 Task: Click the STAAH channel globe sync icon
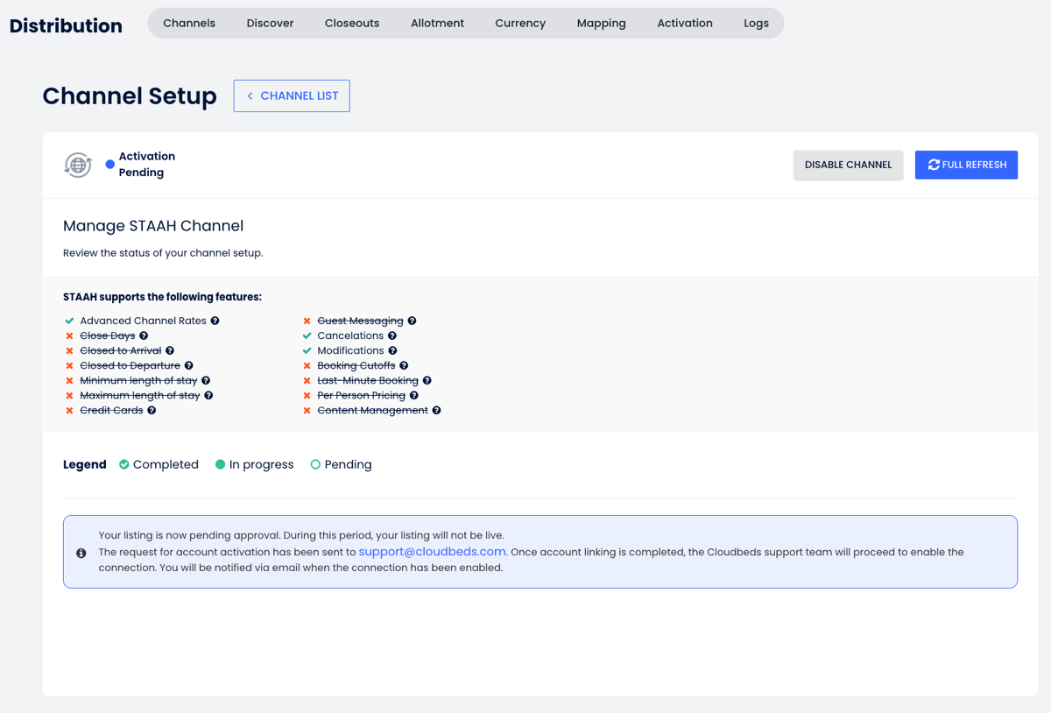tap(78, 165)
